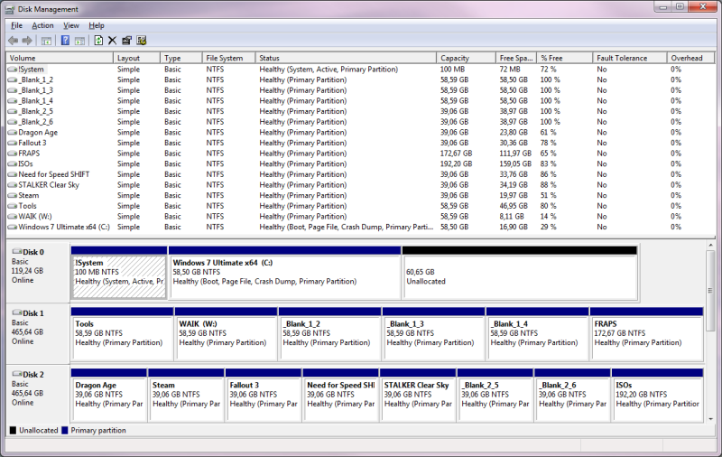Click the Help toolbar icon
Screen dimensions: 722x457
(x=66, y=41)
